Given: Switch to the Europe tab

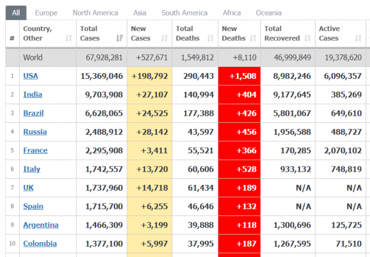Looking at the screenshot, I should click(x=46, y=13).
